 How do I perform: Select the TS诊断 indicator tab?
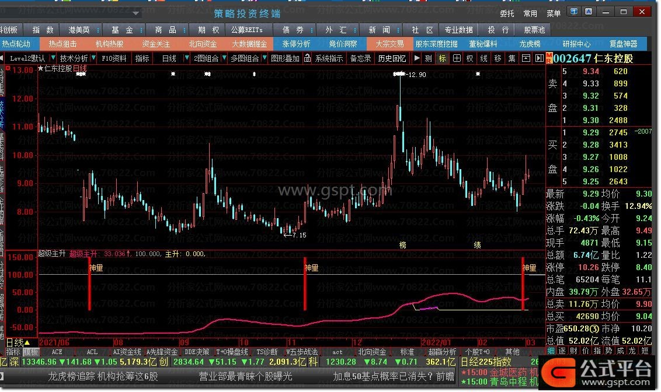point(267,352)
